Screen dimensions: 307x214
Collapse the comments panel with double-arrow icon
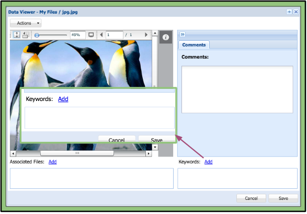pos(183,34)
